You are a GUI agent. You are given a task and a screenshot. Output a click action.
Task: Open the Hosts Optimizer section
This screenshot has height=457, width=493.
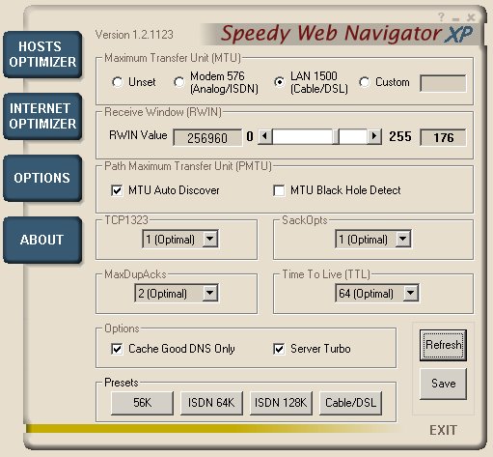42,54
